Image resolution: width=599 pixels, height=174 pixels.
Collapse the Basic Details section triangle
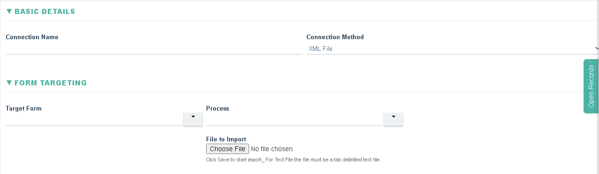tap(9, 11)
